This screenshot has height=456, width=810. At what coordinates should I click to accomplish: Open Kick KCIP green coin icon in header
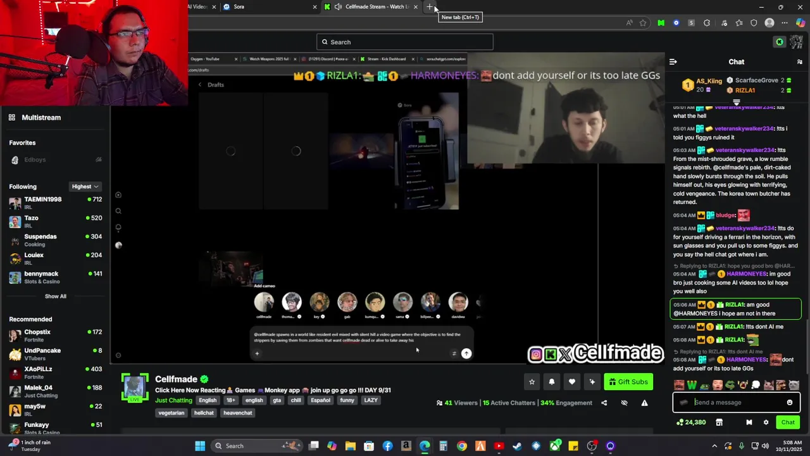point(780,42)
